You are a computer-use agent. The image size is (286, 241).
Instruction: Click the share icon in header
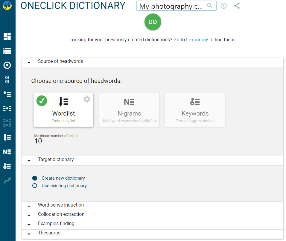point(237,6)
